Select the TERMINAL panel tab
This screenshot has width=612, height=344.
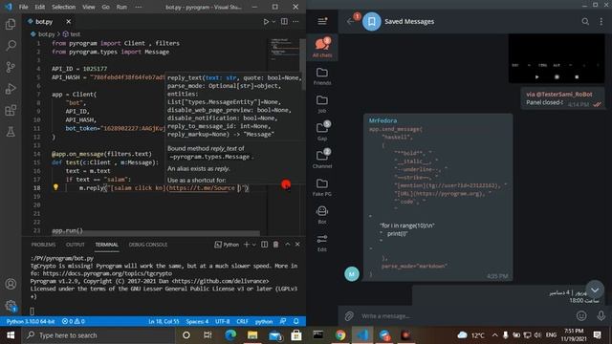point(106,245)
